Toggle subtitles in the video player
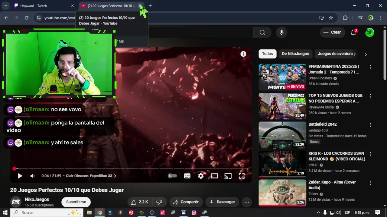This screenshot has height=217, width=387. (x=187, y=176)
